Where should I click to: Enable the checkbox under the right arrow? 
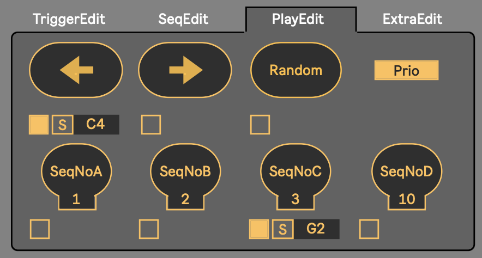(x=151, y=125)
